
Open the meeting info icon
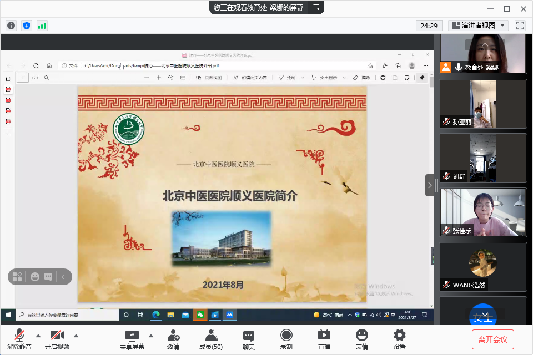tap(11, 26)
